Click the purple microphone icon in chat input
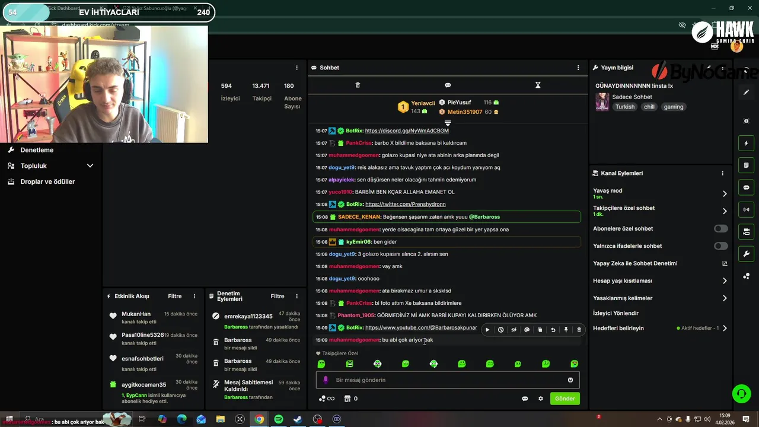This screenshot has height=427, width=759. 326,380
